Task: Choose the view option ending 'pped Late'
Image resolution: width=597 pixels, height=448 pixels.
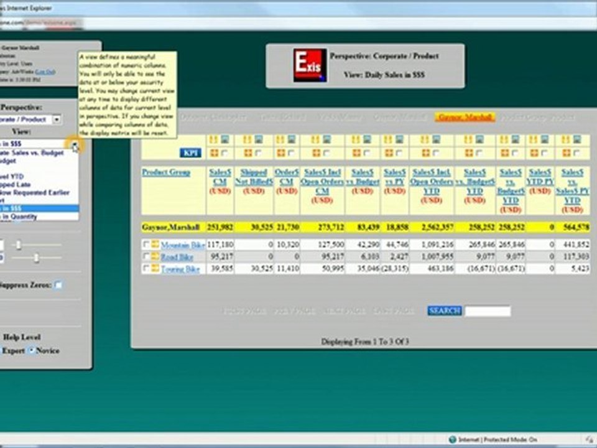Action: click(x=39, y=184)
